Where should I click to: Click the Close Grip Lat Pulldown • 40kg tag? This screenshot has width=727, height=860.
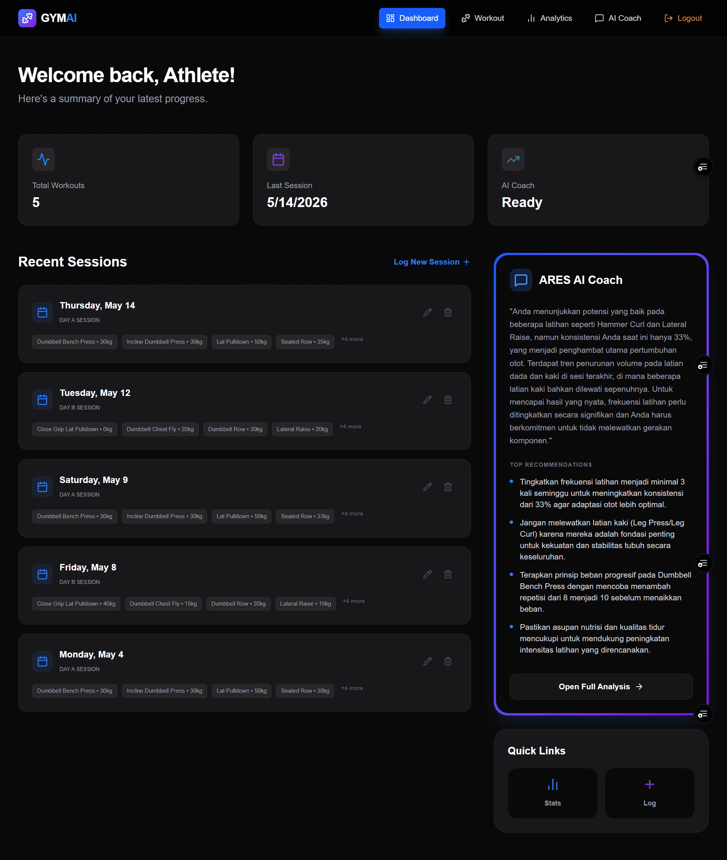point(76,603)
